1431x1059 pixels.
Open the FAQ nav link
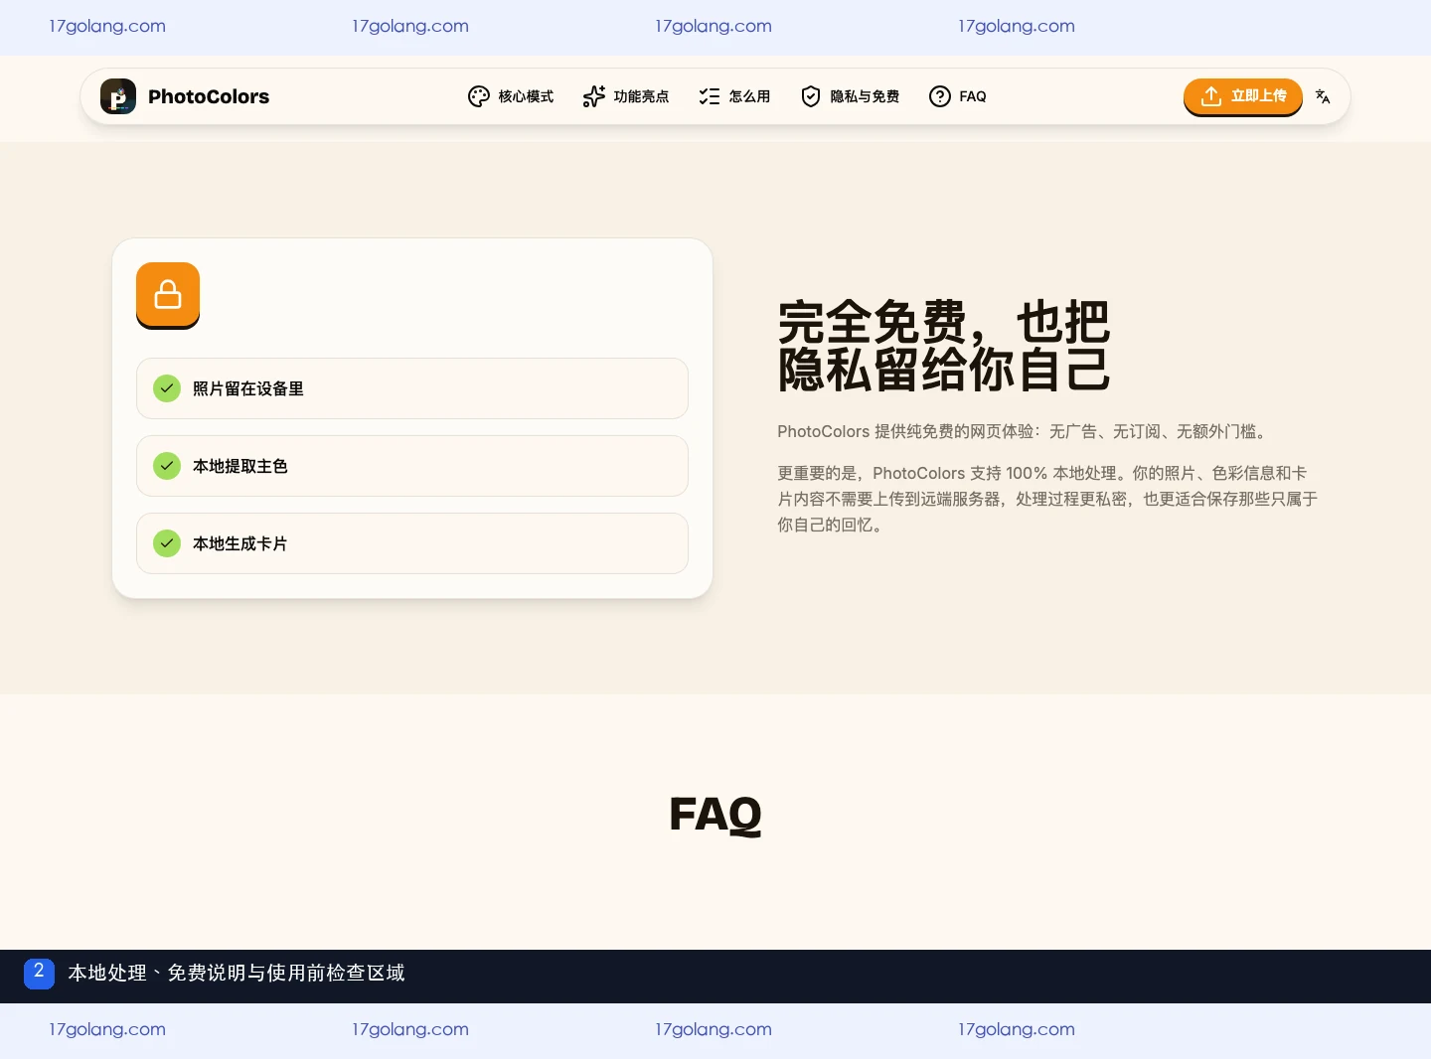tap(957, 96)
